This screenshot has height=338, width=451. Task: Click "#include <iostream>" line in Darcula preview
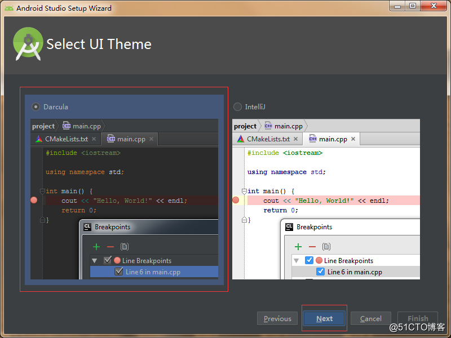(x=83, y=153)
